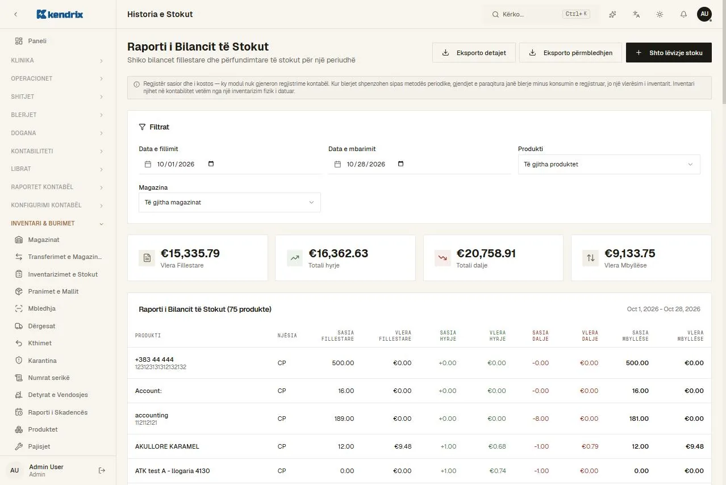Collapse sidebar with the back arrow
This screenshot has height=485, width=726.
(15, 14)
